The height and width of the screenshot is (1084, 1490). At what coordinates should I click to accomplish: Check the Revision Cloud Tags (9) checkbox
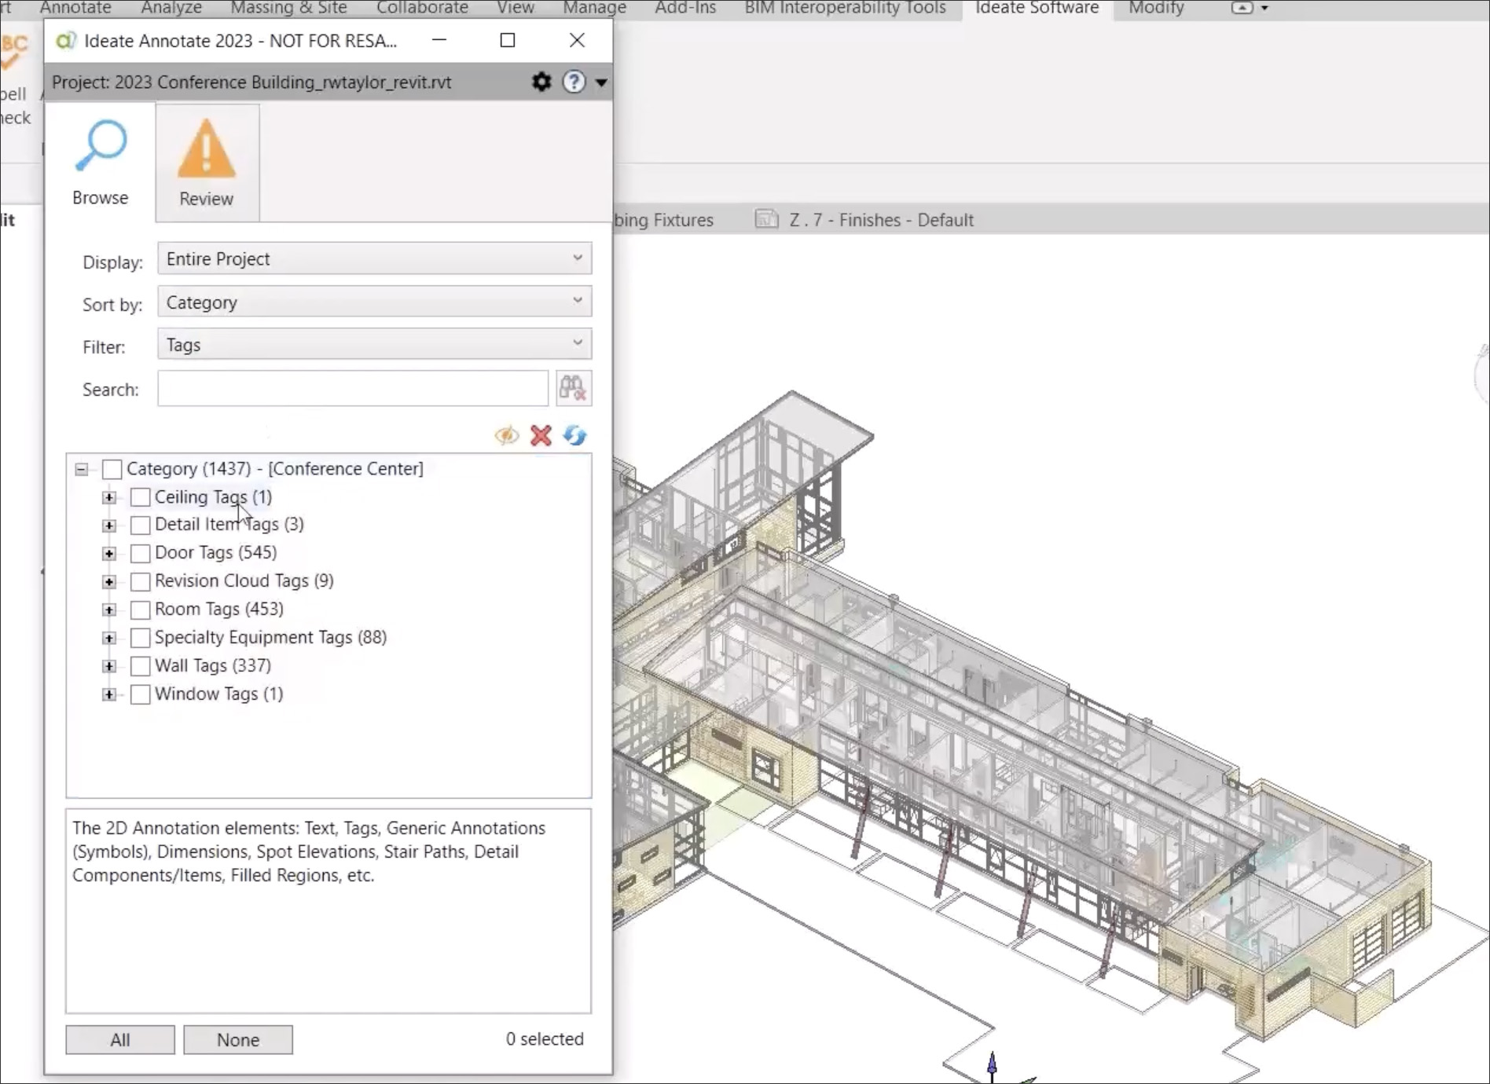click(140, 582)
